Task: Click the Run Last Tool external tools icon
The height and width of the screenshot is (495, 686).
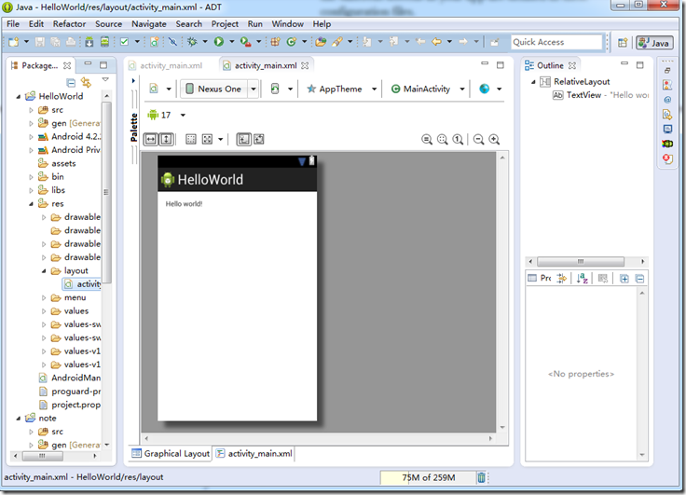Action: coord(246,42)
